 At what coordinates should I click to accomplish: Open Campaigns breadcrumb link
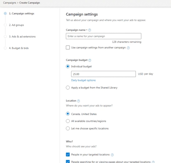(10, 3)
